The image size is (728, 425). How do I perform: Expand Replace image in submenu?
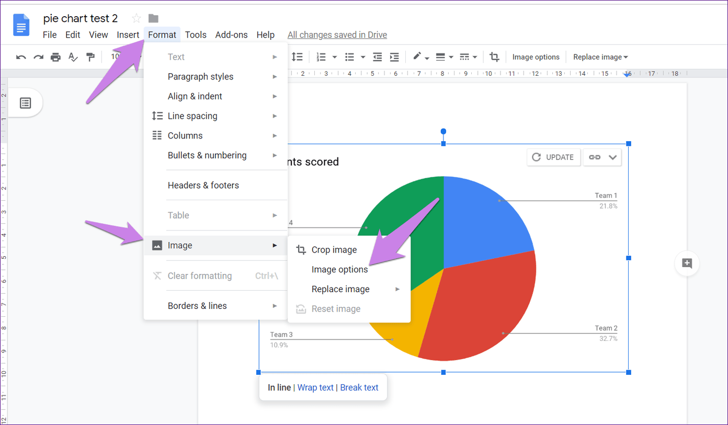349,289
